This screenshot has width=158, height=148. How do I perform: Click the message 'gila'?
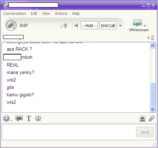[10, 87]
